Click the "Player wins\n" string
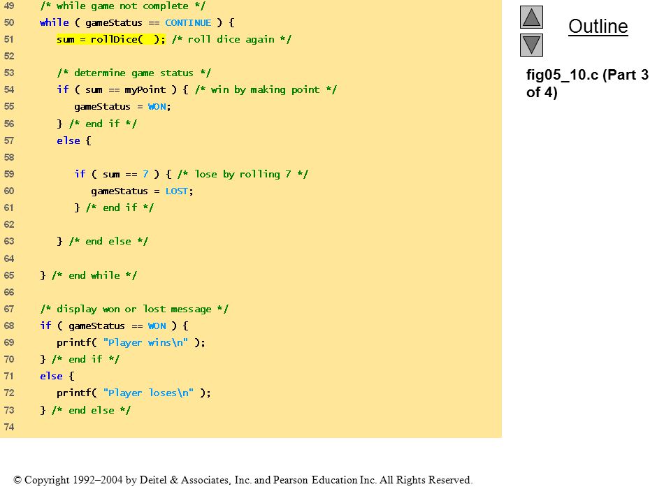The image size is (671, 503). pyautogui.click(x=145, y=342)
